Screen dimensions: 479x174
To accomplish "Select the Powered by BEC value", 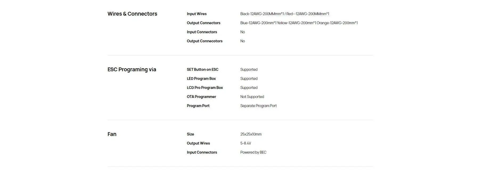I will coord(253,152).
